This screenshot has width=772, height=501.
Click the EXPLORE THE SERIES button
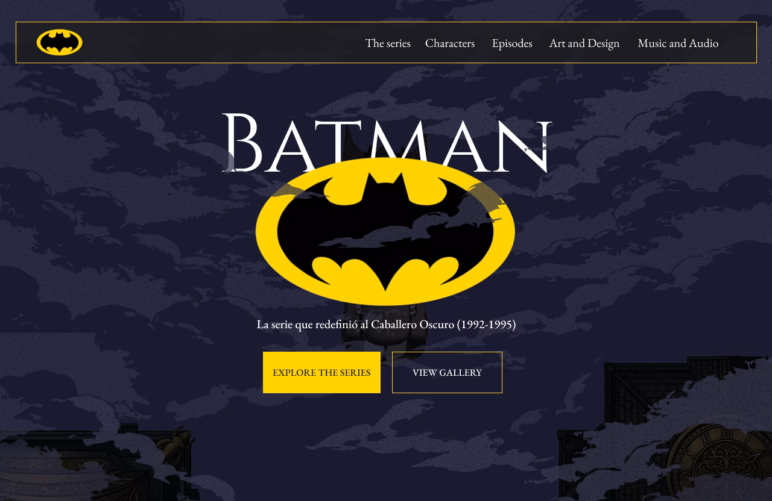pos(321,372)
